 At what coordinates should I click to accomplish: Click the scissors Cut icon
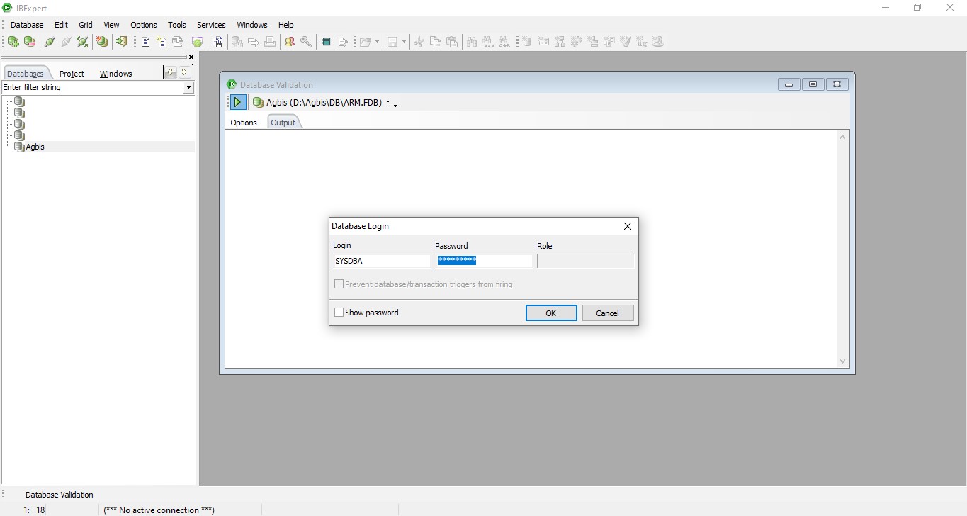tap(418, 42)
